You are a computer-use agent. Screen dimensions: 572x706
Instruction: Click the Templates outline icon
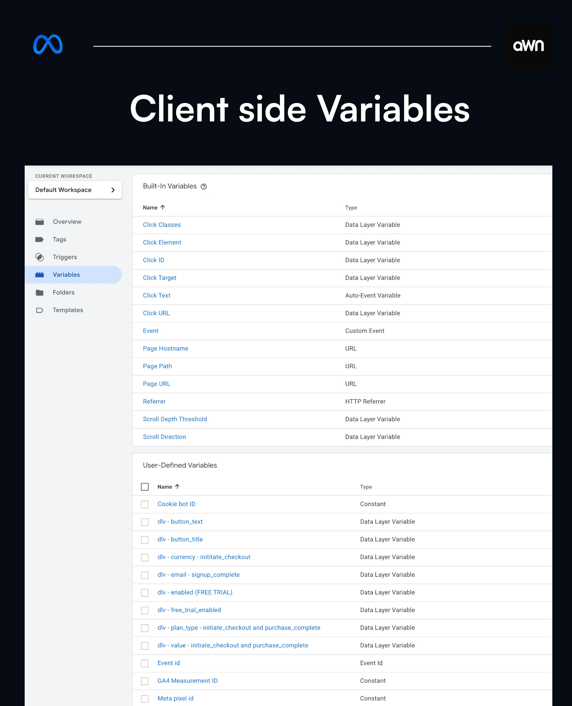coord(40,310)
